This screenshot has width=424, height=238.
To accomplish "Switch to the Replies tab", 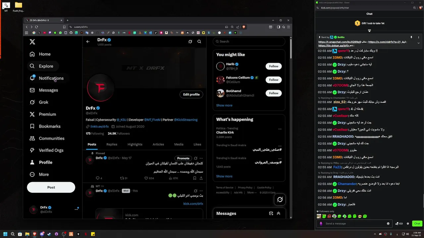I will click(x=112, y=144).
